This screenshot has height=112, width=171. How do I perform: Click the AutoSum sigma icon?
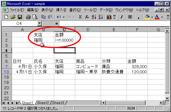tap(80, 17)
